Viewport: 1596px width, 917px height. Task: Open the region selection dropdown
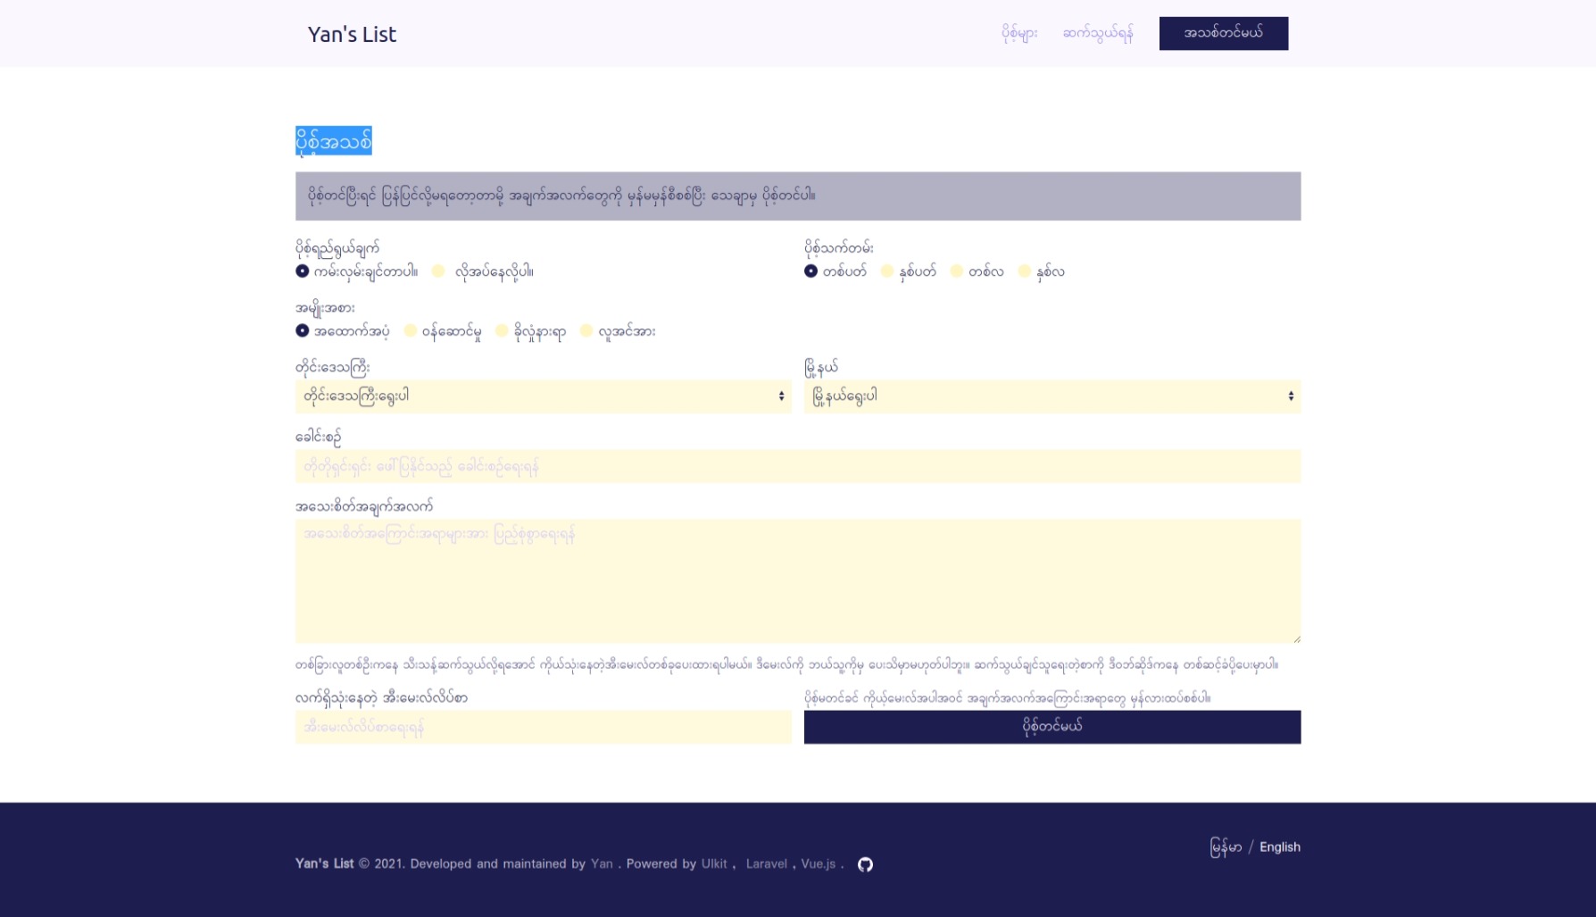[544, 396]
